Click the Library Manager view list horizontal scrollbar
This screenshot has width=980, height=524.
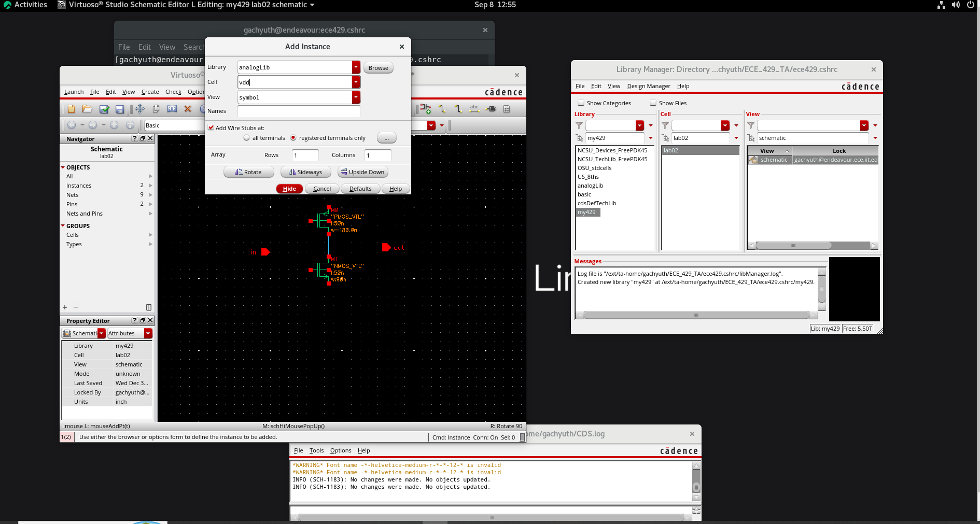coord(813,246)
